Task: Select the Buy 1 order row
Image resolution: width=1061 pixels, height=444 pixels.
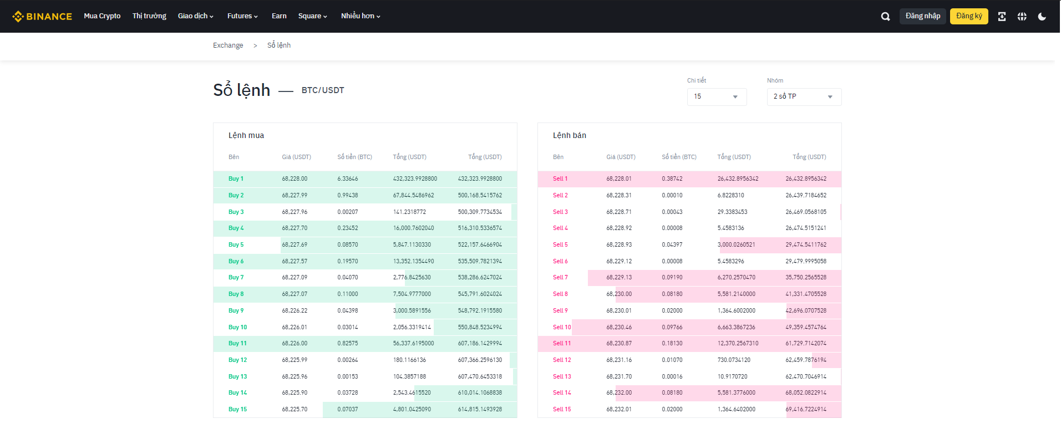Action: [x=365, y=179]
